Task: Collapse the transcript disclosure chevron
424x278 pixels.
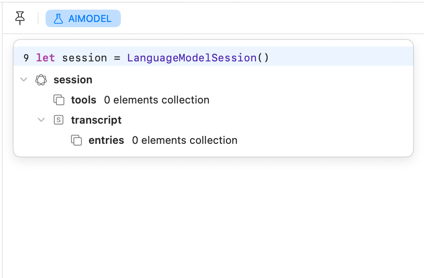Action: point(41,120)
